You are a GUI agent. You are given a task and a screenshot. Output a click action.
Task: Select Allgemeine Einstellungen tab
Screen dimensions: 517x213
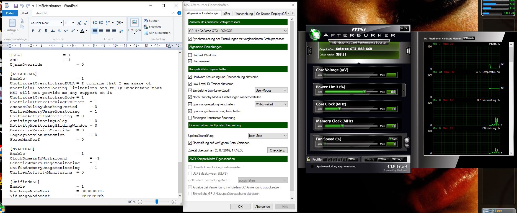[203, 13]
